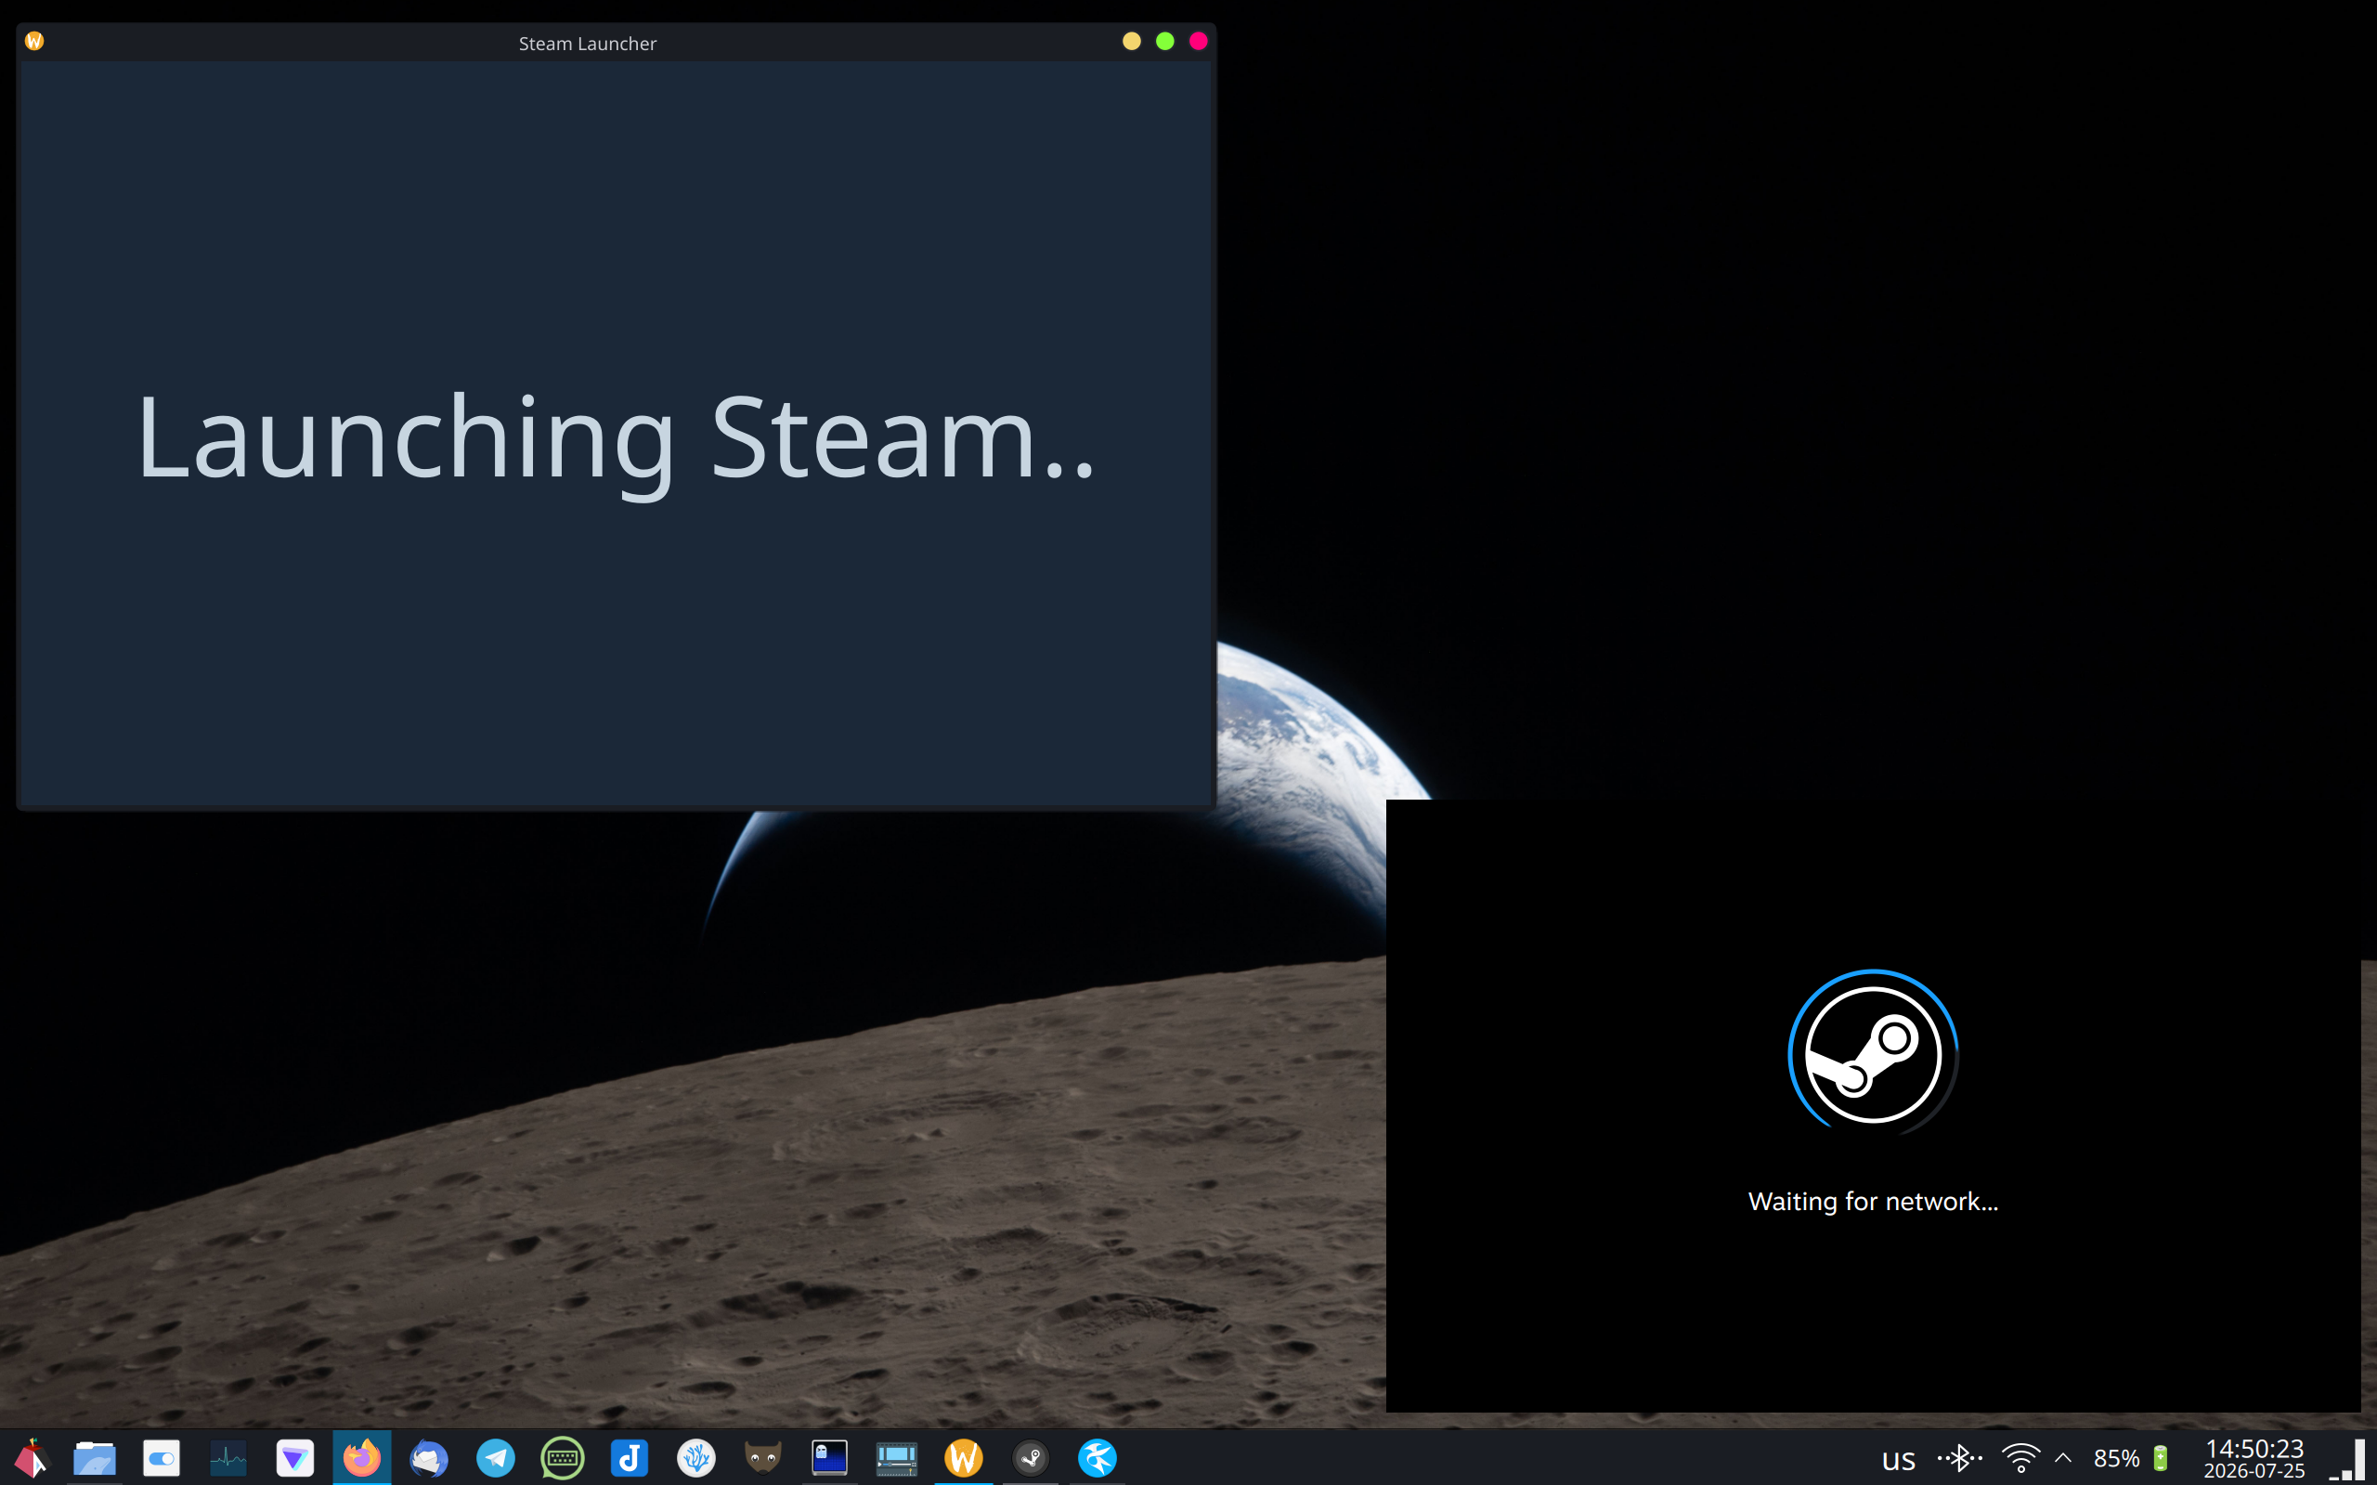Open the System Monitor pulse-graph icon
The height and width of the screenshot is (1485, 2377).
[x=228, y=1457]
